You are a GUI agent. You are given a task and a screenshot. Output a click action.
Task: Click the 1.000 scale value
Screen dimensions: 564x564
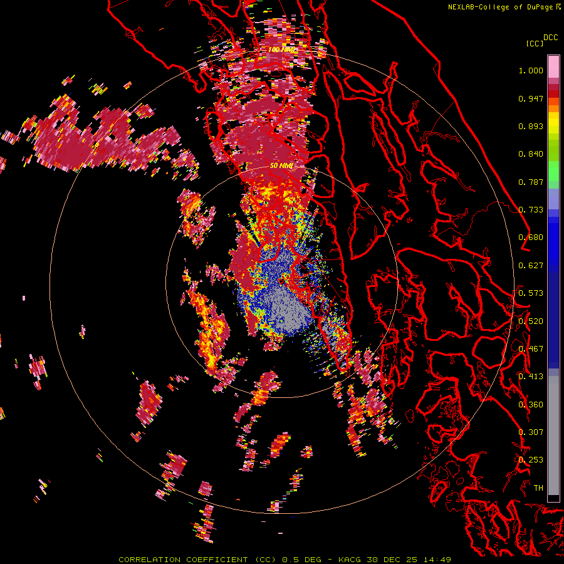click(x=531, y=70)
